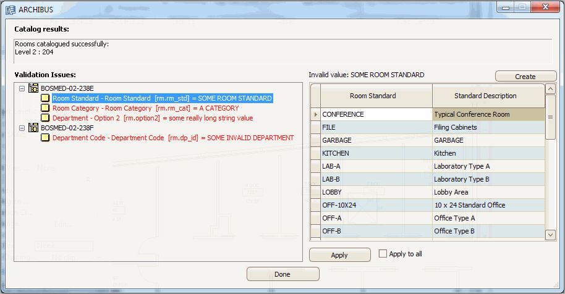Select the OFF-10X24 room standard cell
The image size is (565, 294).
click(x=376, y=205)
